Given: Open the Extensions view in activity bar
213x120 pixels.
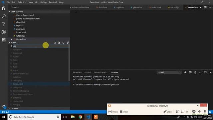Looking at the screenshot, I should point(4,40).
